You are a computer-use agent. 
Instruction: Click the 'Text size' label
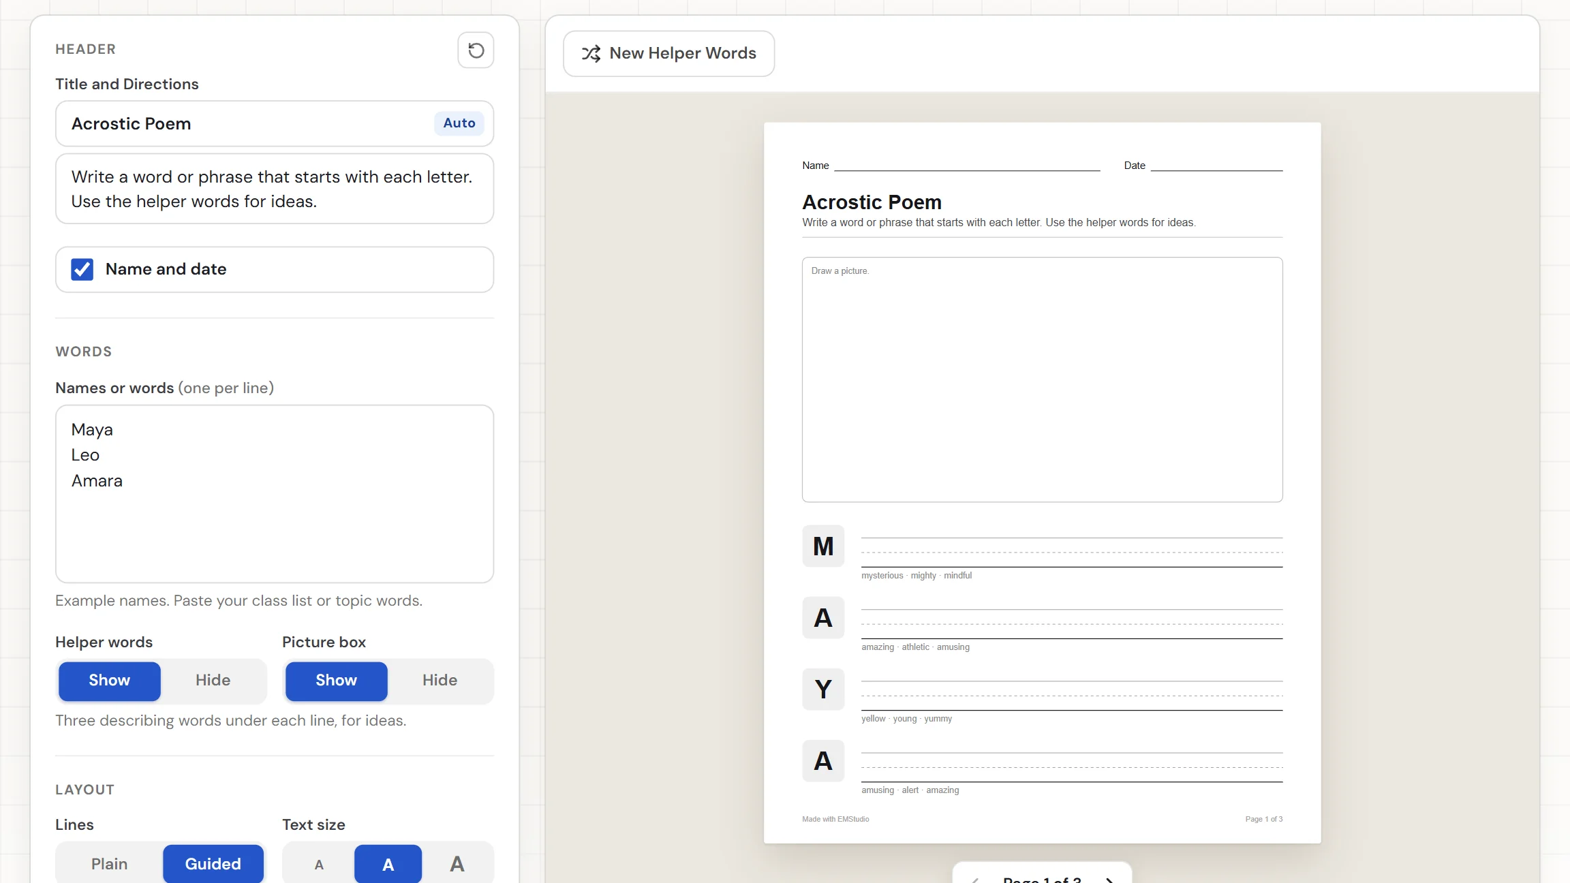313,825
